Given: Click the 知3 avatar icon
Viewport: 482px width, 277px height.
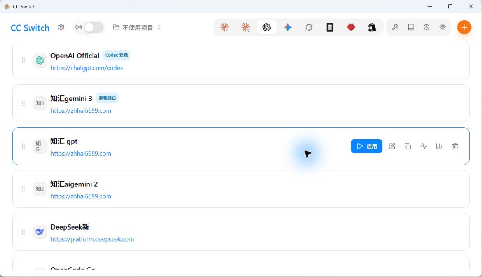Looking at the screenshot, I should pyautogui.click(x=40, y=103).
